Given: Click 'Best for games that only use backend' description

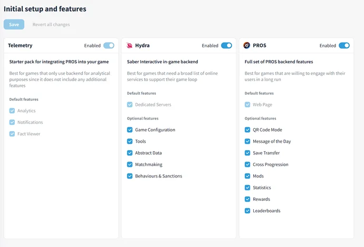Looking at the screenshot, I should (x=60, y=80).
